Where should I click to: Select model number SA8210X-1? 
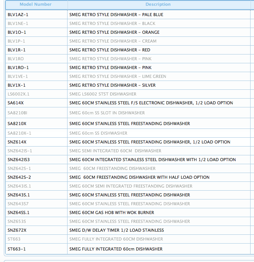(x=20, y=133)
